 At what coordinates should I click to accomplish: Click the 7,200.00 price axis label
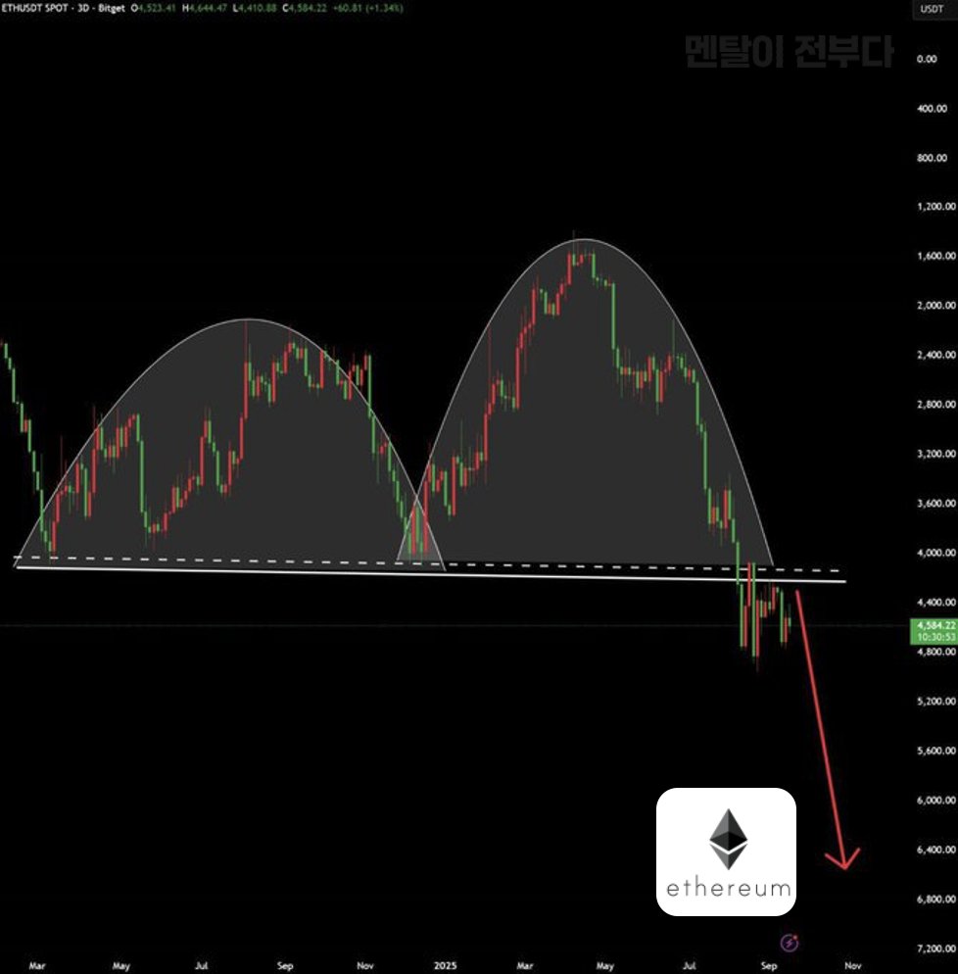936,950
